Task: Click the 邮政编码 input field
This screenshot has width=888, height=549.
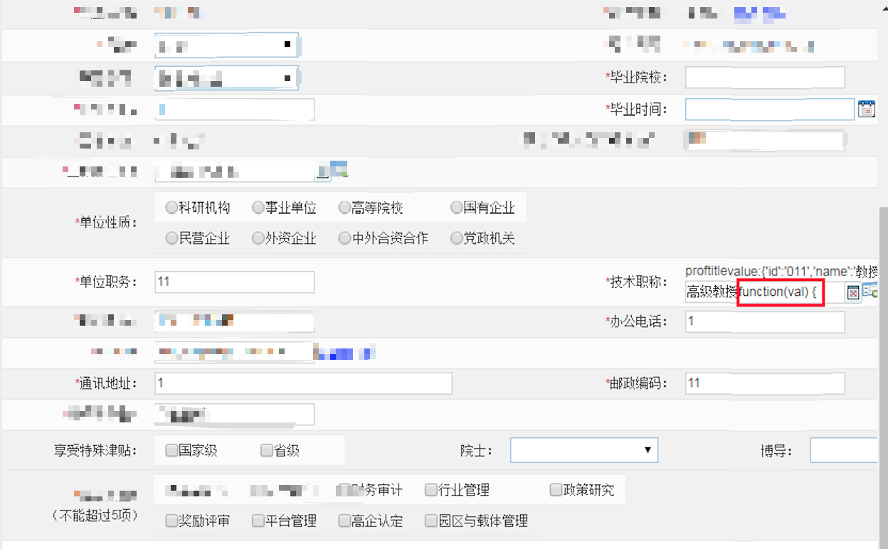Action: tap(765, 383)
